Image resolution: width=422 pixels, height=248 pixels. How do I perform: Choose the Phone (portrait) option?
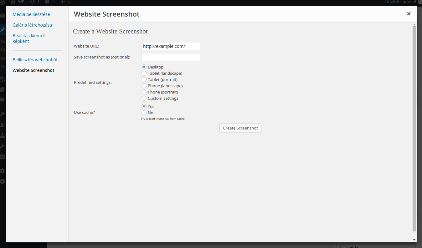coord(144,92)
